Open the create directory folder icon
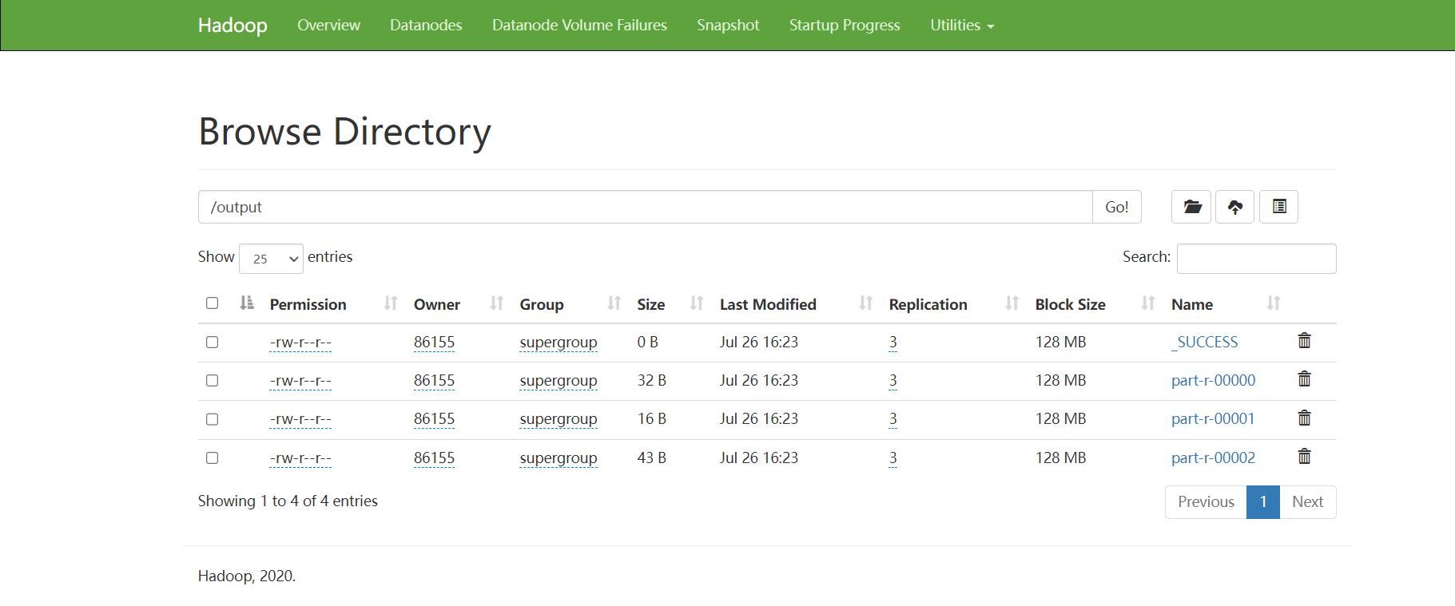 (1191, 207)
